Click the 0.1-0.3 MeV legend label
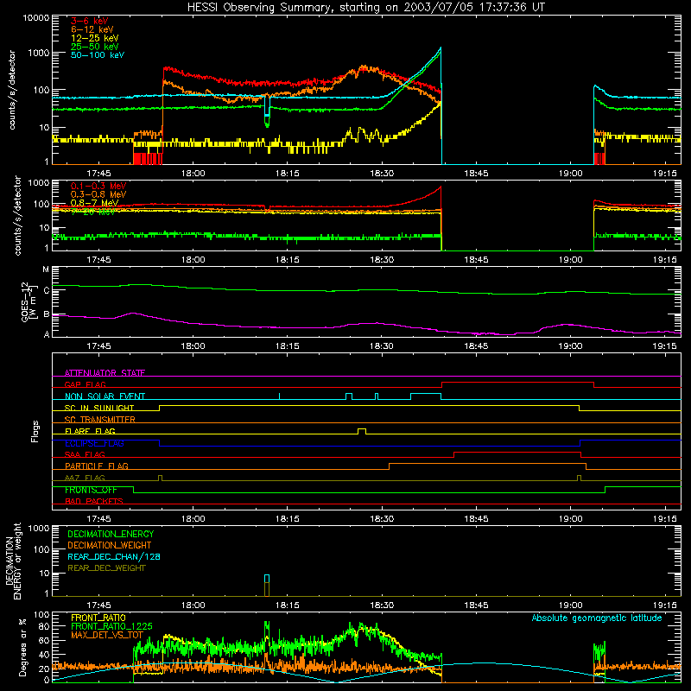The width and height of the screenshot is (691, 691). click(x=98, y=186)
